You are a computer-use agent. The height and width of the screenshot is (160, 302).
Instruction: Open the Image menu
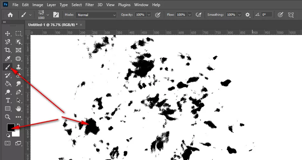tap(38, 5)
